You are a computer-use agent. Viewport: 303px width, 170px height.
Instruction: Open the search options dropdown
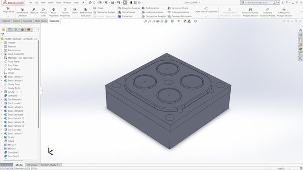(278, 3)
